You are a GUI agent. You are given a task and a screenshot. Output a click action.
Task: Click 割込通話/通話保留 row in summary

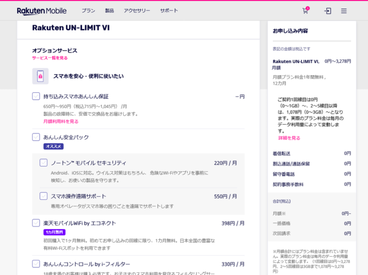pos(312,164)
